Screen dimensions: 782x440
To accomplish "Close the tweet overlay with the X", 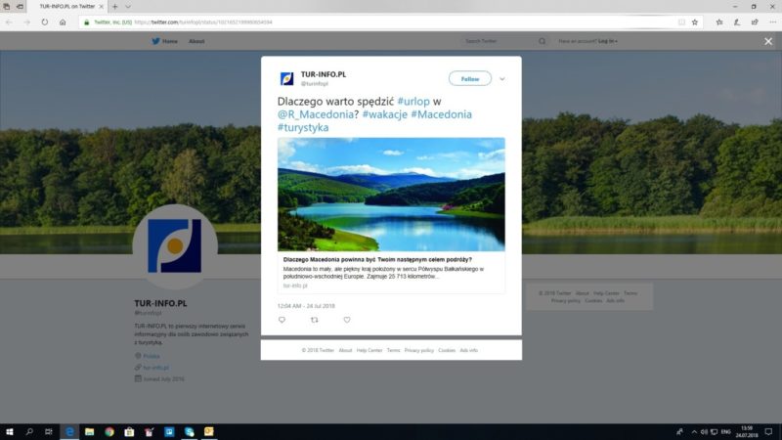I will [768, 41].
